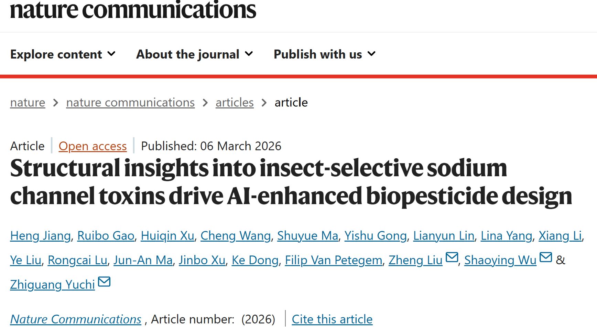This screenshot has width=597, height=327.
Task: Go to the nature breadcrumb link
Action: click(28, 103)
